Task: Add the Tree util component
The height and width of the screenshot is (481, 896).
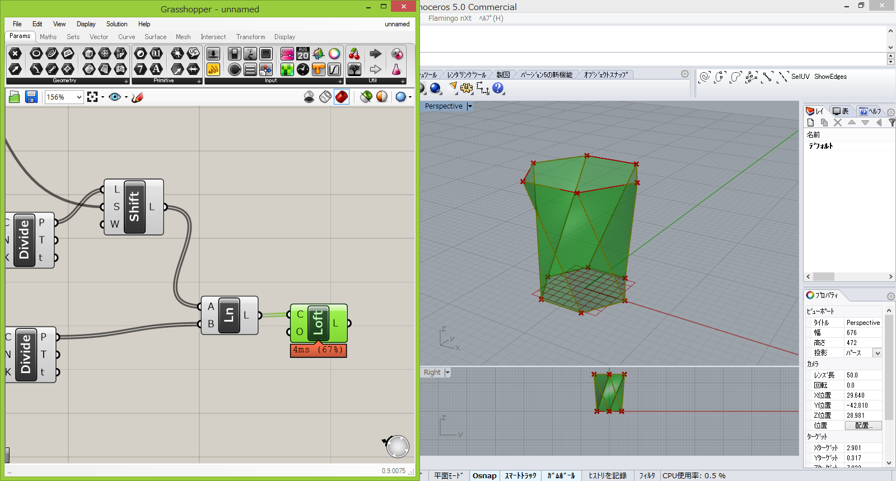Action: (354, 69)
